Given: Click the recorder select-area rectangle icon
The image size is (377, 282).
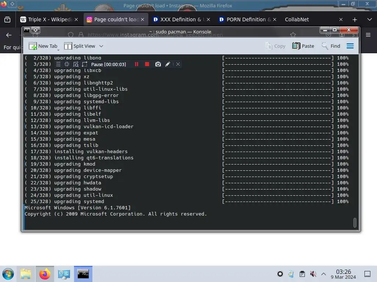Looking at the screenshot, I should coord(84,64).
